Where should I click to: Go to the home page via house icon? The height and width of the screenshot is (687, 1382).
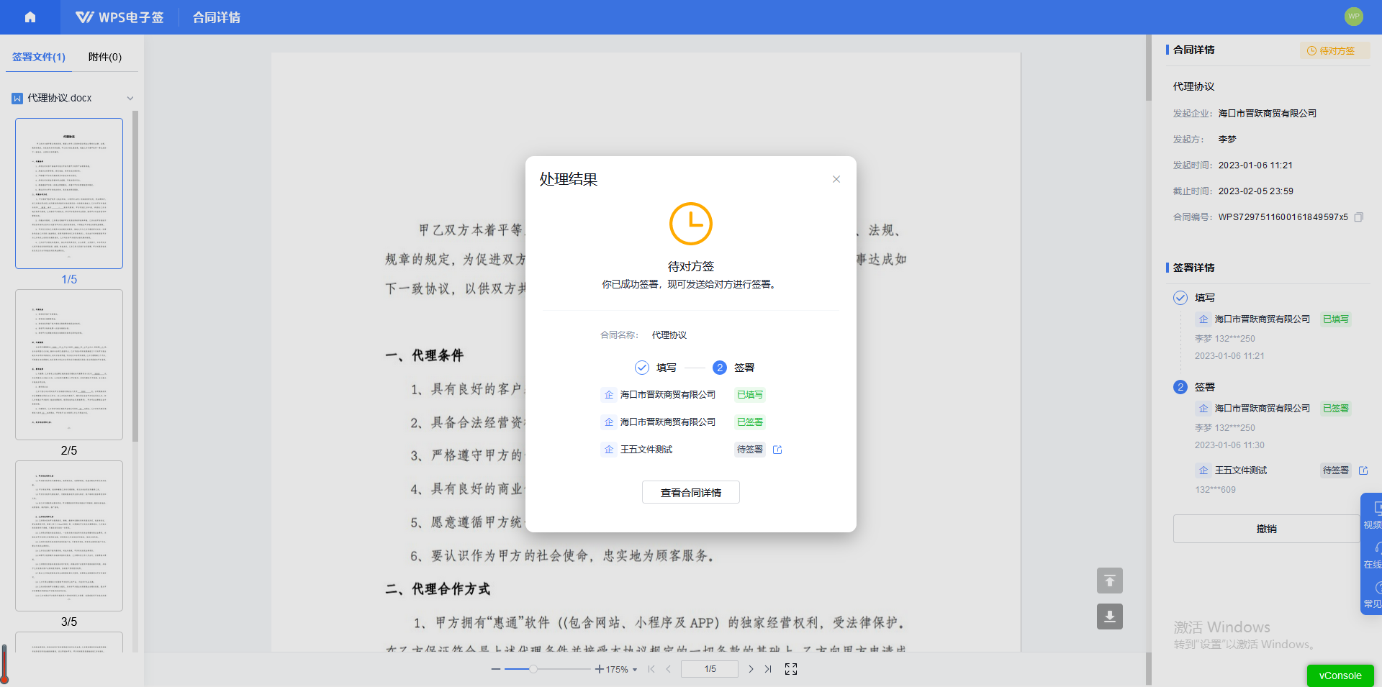[x=30, y=17]
